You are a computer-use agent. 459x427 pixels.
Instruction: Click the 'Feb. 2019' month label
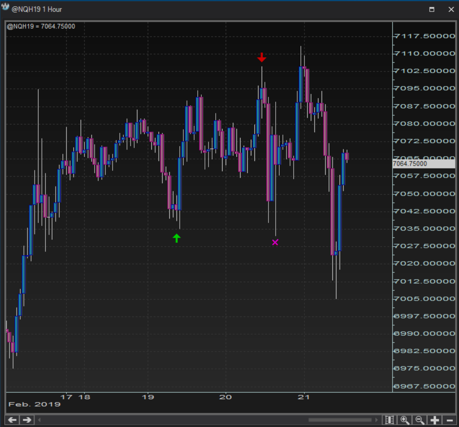point(34,405)
